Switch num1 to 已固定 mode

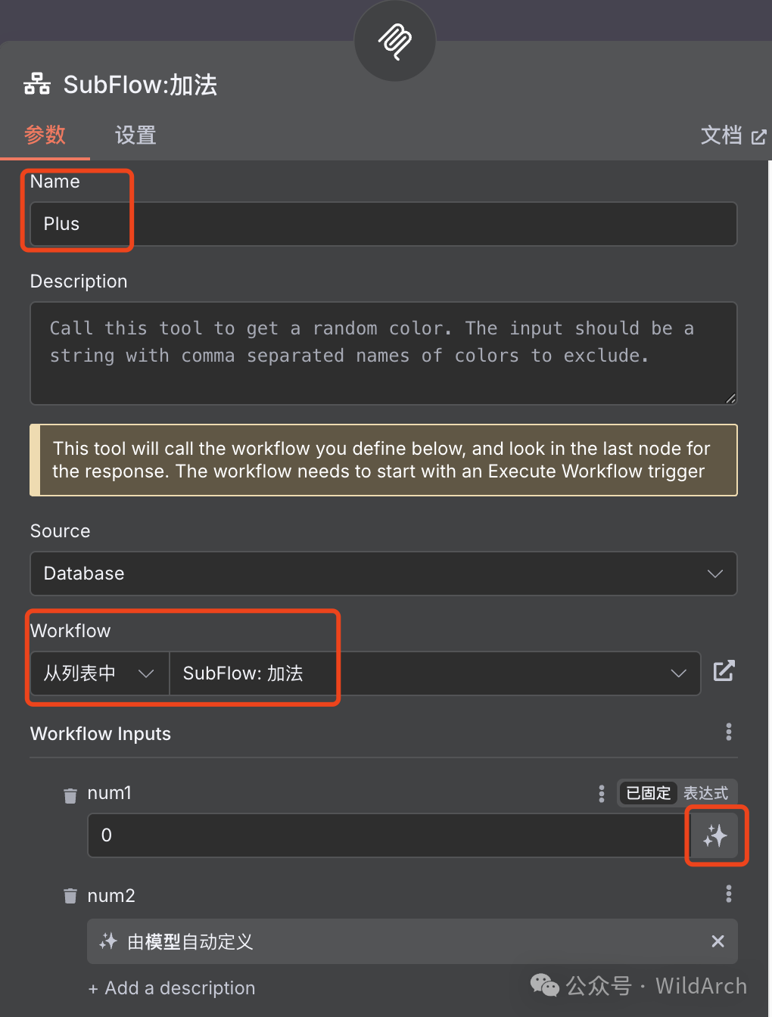pos(649,793)
